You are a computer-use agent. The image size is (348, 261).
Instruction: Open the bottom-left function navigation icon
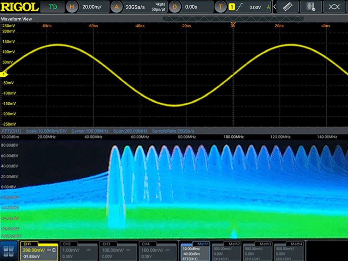click(x=9, y=251)
